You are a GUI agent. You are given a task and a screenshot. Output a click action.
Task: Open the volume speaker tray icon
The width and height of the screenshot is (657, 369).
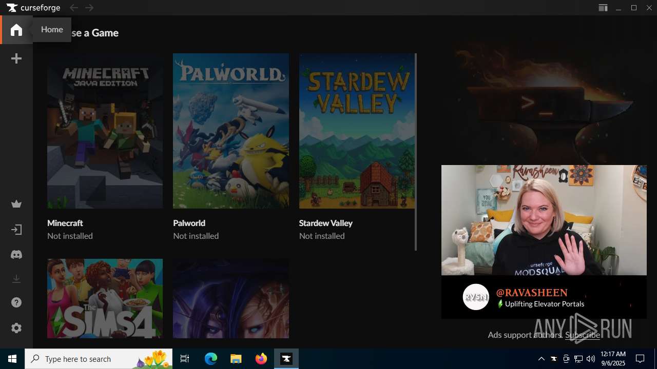[591, 359]
